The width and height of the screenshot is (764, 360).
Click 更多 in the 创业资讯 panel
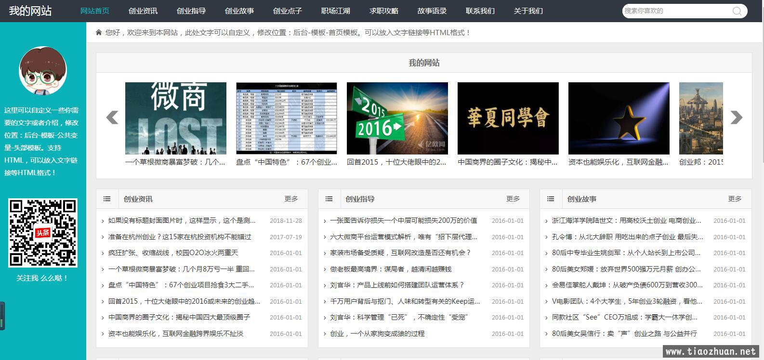[x=291, y=199]
